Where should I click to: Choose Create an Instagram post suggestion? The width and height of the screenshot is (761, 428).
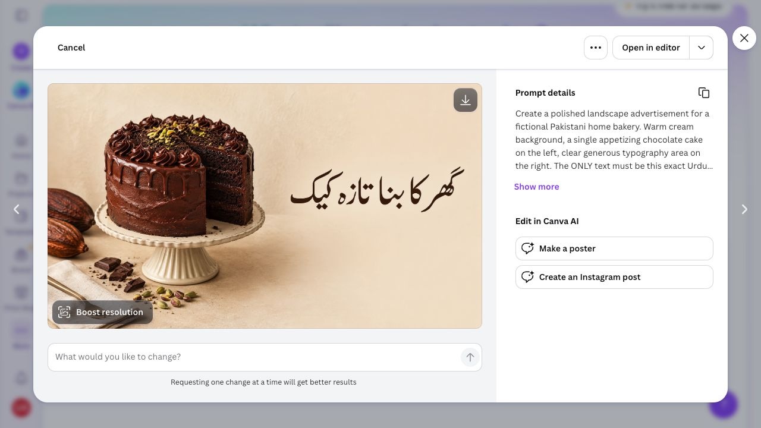tap(614, 277)
